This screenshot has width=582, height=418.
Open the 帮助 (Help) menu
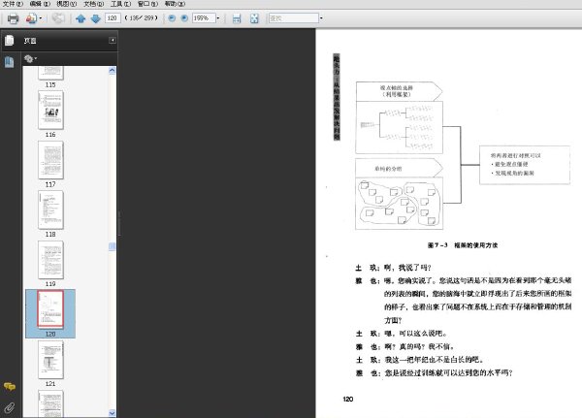(175, 4)
